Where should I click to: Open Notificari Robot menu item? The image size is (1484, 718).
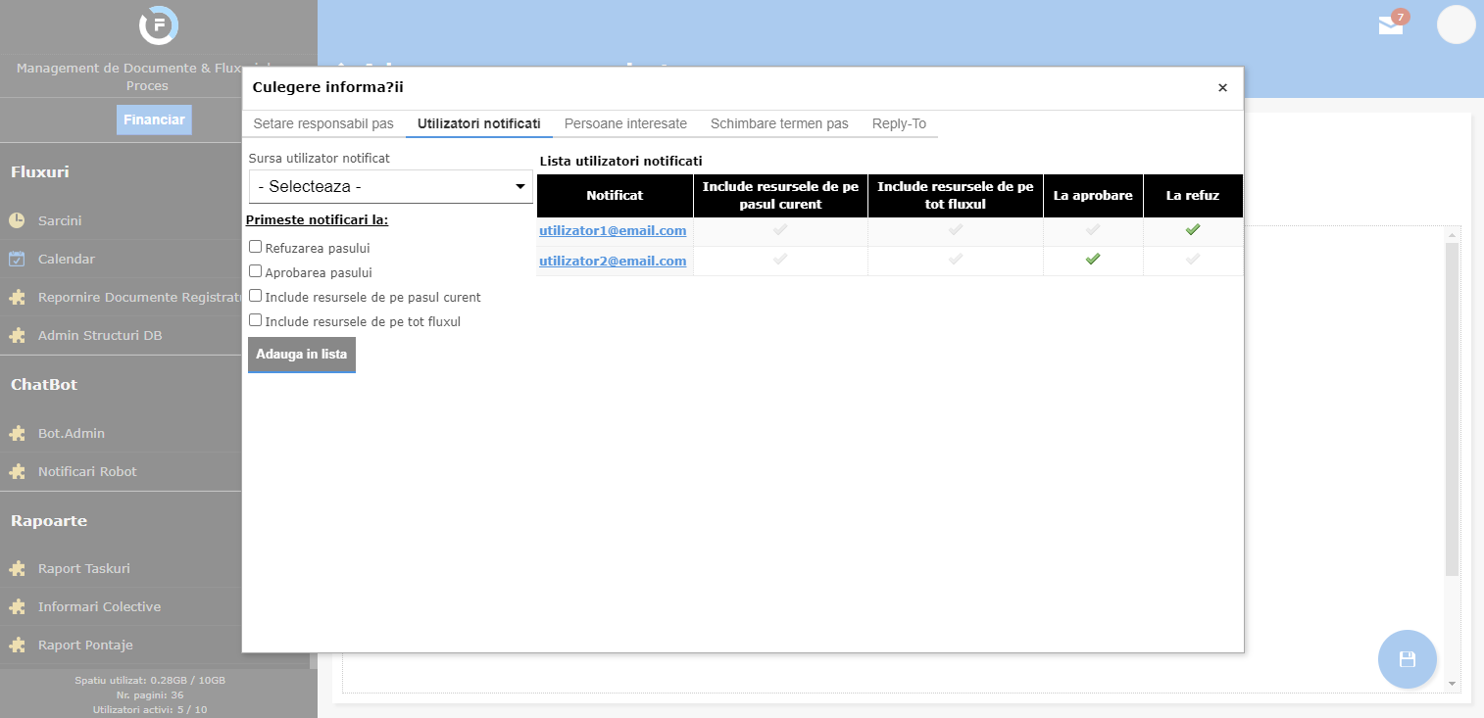[87, 471]
